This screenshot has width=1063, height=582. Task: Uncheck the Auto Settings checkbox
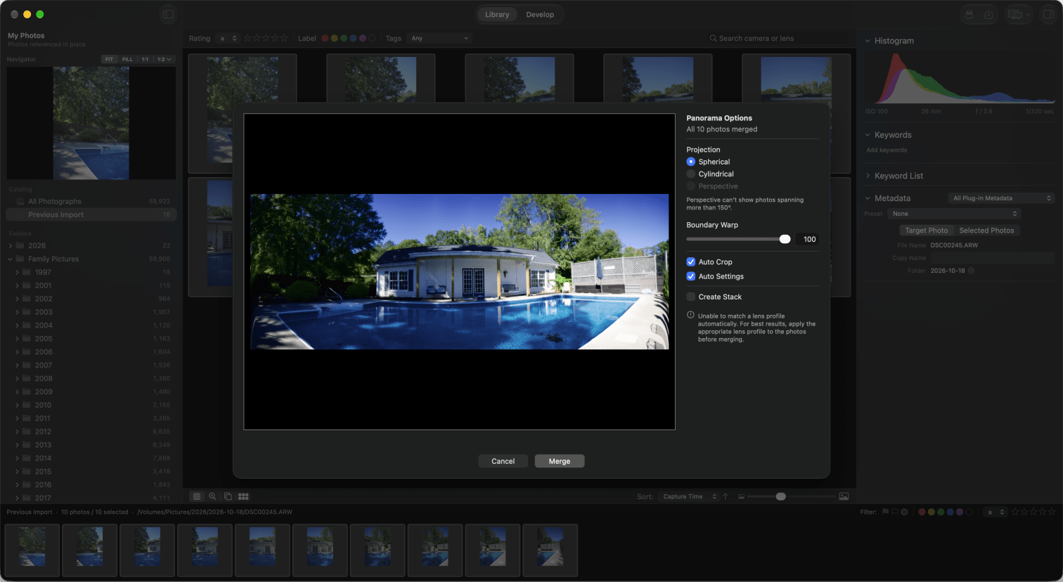pyautogui.click(x=691, y=276)
